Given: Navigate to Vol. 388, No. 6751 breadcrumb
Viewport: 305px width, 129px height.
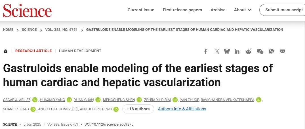Looking at the screenshot, I should click(61, 30).
